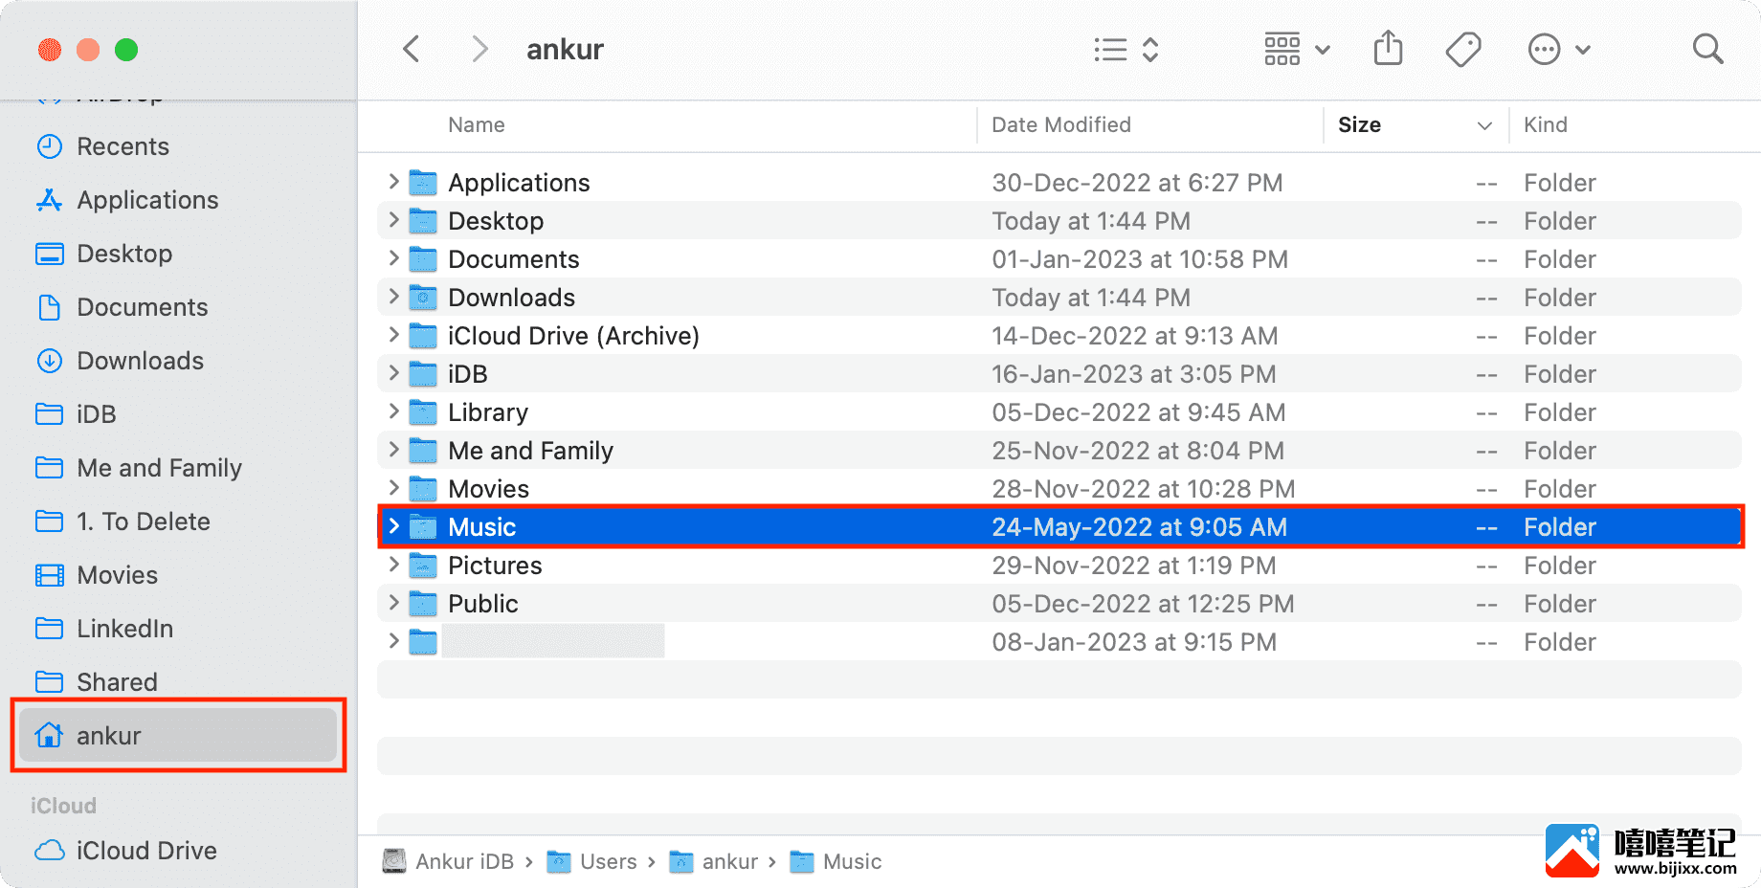This screenshot has width=1761, height=888.
Task: Open Applications in the sidebar
Action: click(127, 200)
